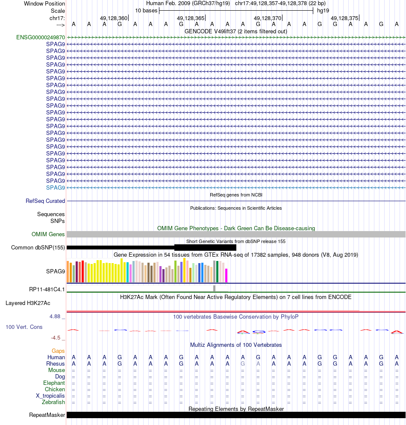406x425 pixels.
Task: Click the 49,128,370 ruler position
Action: click(x=268, y=18)
